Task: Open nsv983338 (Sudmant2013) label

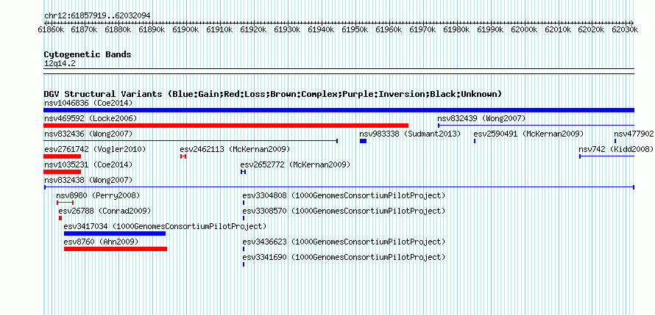Action: [410, 134]
